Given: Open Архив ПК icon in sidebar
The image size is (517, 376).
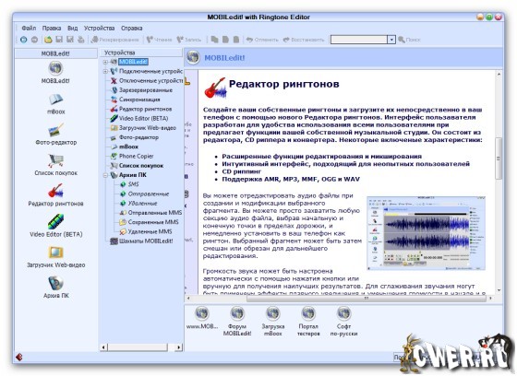Looking at the screenshot, I should [x=55, y=283].
